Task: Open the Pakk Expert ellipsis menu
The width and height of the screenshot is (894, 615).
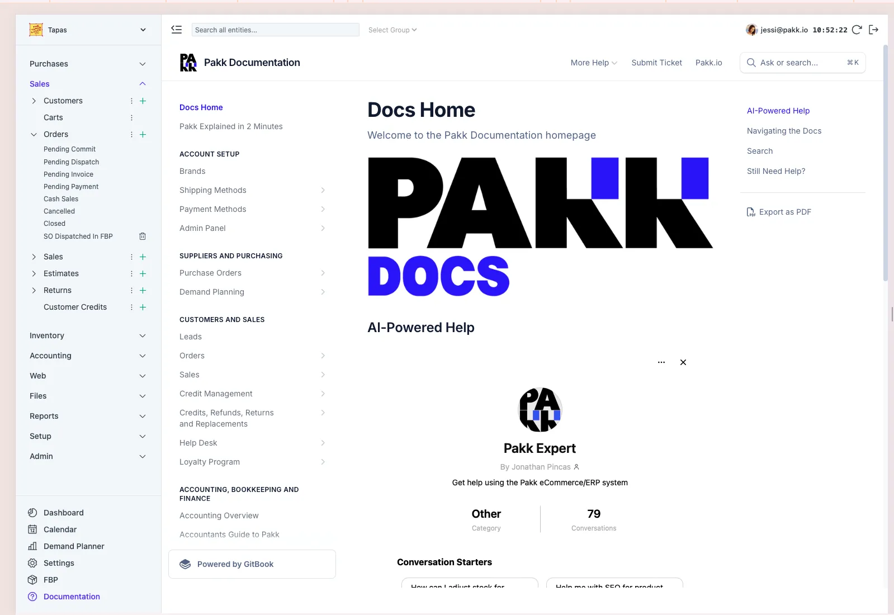Action: pos(661,362)
